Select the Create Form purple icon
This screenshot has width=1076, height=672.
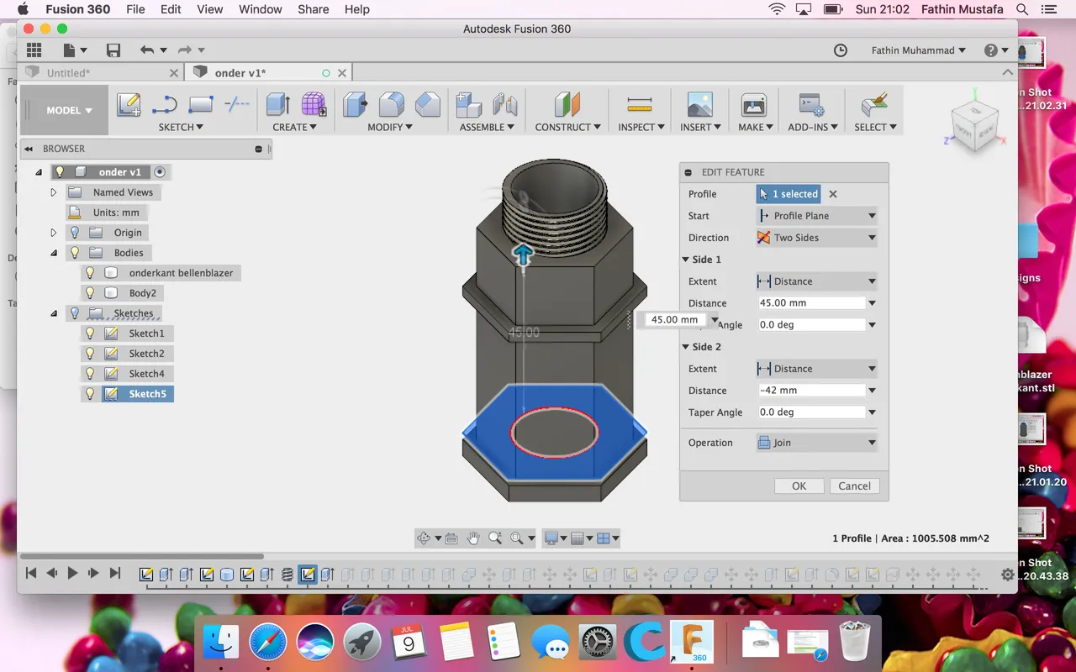point(314,104)
